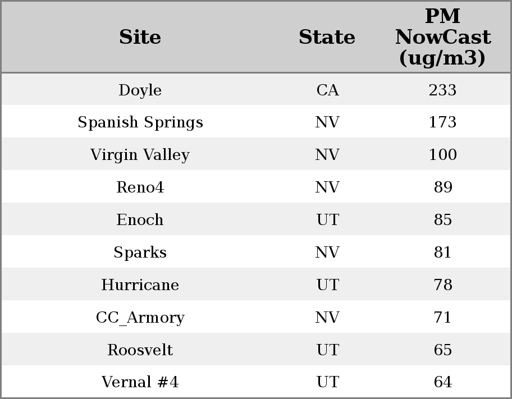Click the 233 PM NowCast value
Viewport: 512px width, 399px height.
pyautogui.click(x=442, y=90)
